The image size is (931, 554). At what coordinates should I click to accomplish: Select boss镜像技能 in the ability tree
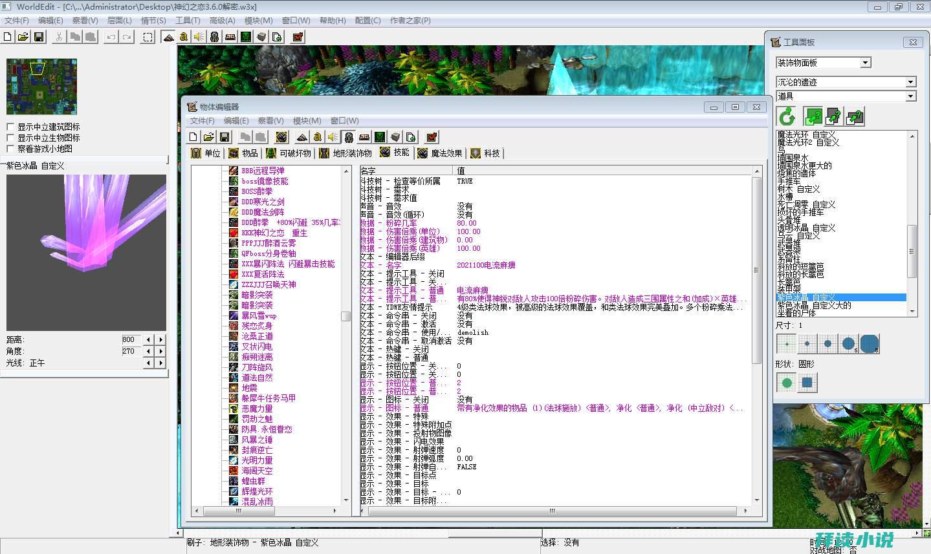[265, 181]
